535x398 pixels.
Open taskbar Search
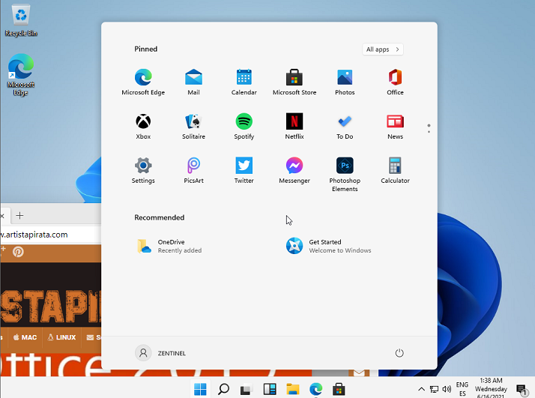click(223, 389)
